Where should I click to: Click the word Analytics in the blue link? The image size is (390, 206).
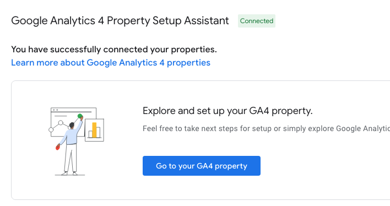coord(138,63)
